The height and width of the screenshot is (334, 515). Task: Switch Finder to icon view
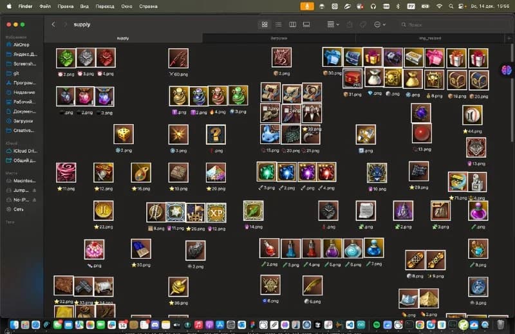(265, 24)
